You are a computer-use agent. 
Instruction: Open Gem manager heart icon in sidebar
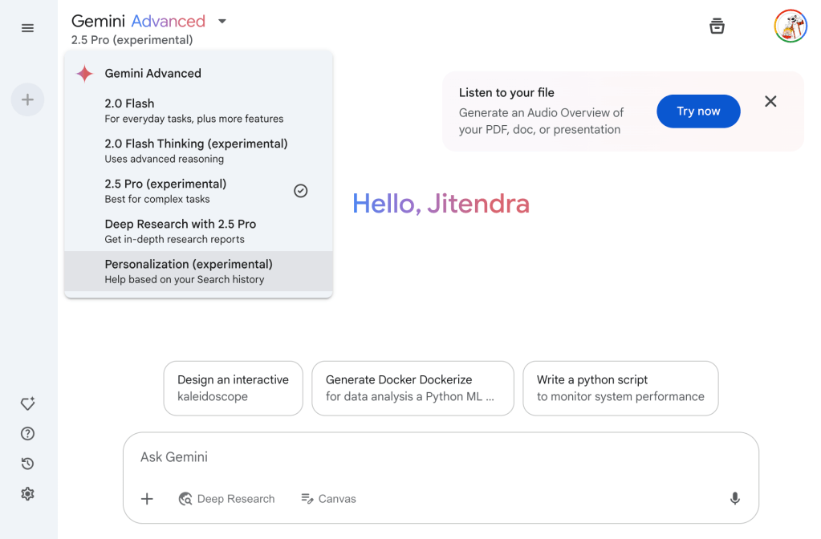pos(27,403)
